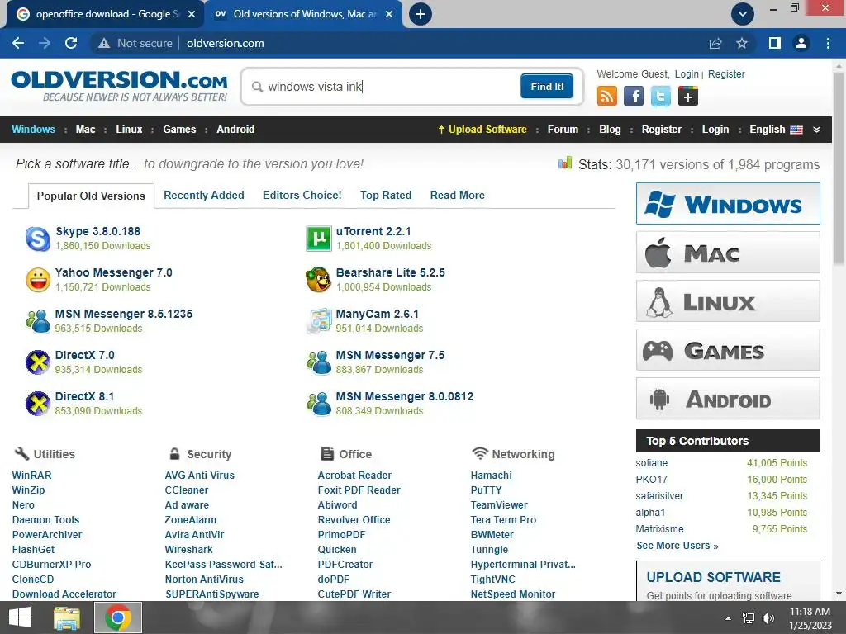This screenshot has height=634, width=846.
Task: Click the Not secure warning icon
Action: [x=104, y=43]
